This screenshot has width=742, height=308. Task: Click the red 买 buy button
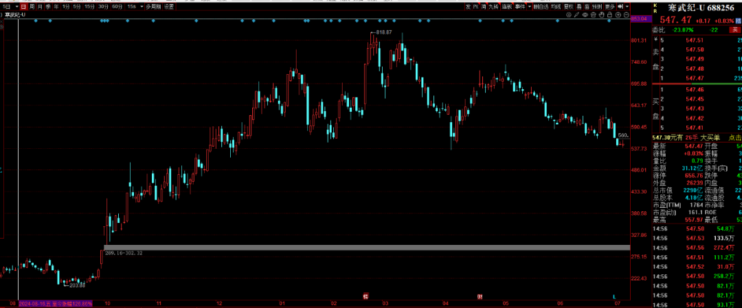(734, 29)
